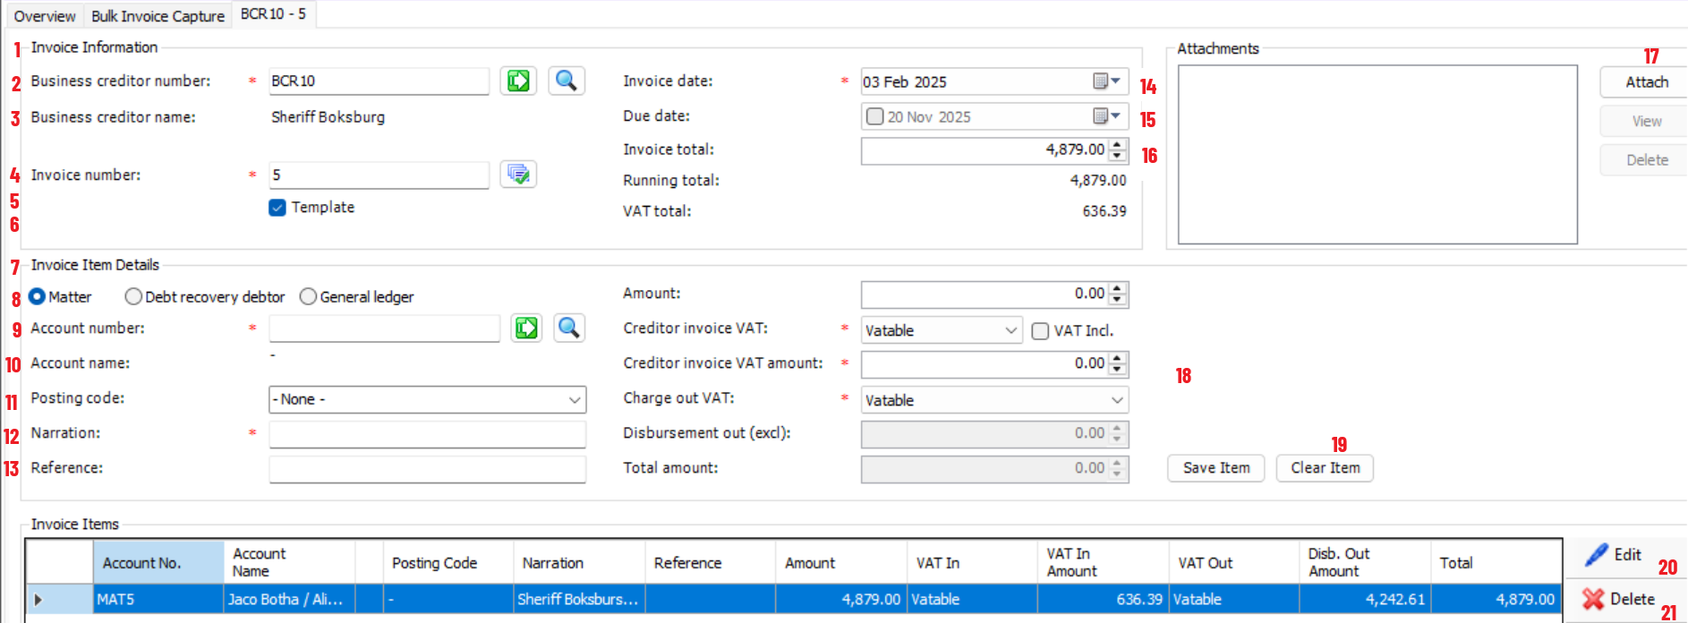Click the attachments Delete button
Image resolution: width=1688 pixels, height=623 pixels.
(x=1646, y=160)
